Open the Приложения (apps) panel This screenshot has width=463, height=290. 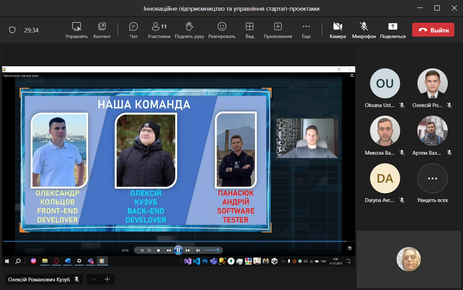tap(278, 30)
